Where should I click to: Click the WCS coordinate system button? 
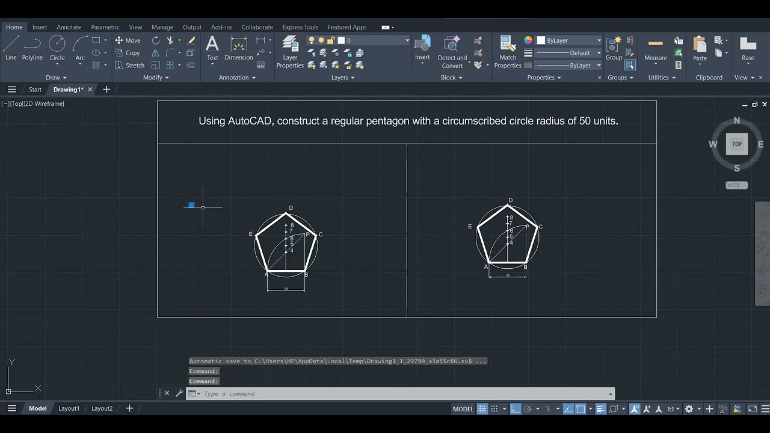tap(737, 185)
